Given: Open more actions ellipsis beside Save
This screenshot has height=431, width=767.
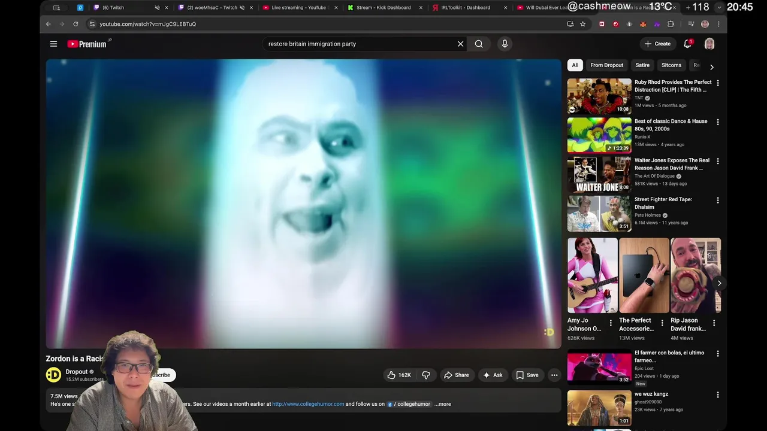Looking at the screenshot, I should click(x=554, y=375).
